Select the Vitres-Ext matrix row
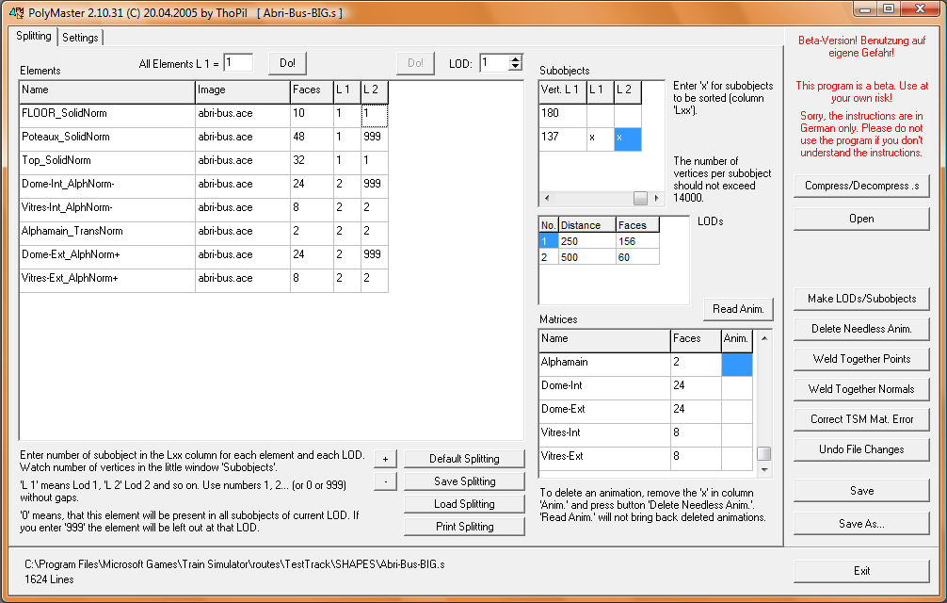Image resolution: width=947 pixels, height=603 pixels. pyautogui.click(x=646, y=457)
